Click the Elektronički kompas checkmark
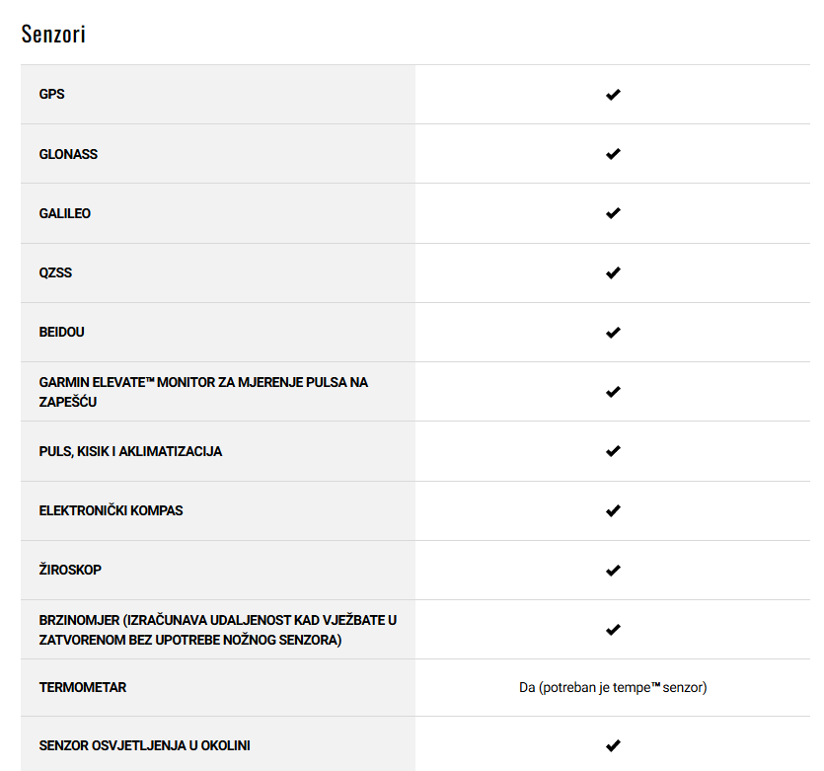The height and width of the screenshot is (771, 824). (613, 510)
